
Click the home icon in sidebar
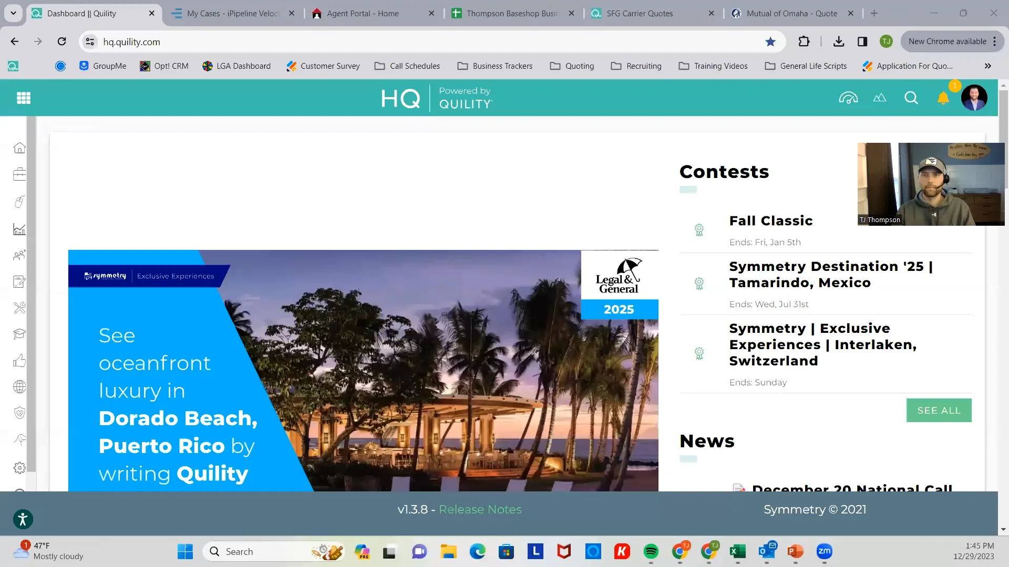(19, 148)
